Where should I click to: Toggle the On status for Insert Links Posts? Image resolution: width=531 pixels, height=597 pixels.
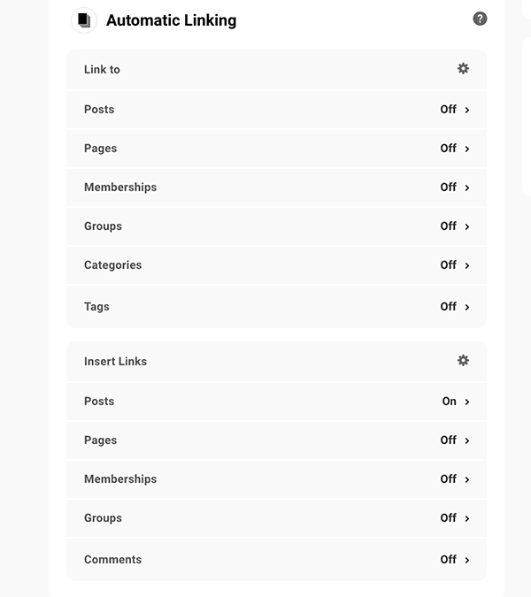pyautogui.click(x=449, y=402)
